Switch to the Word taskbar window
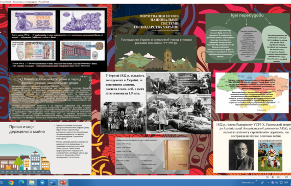Screen dimensions: 291x186 point(53,182)
